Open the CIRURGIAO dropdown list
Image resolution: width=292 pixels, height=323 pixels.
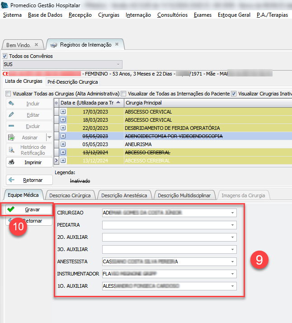(x=232, y=213)
